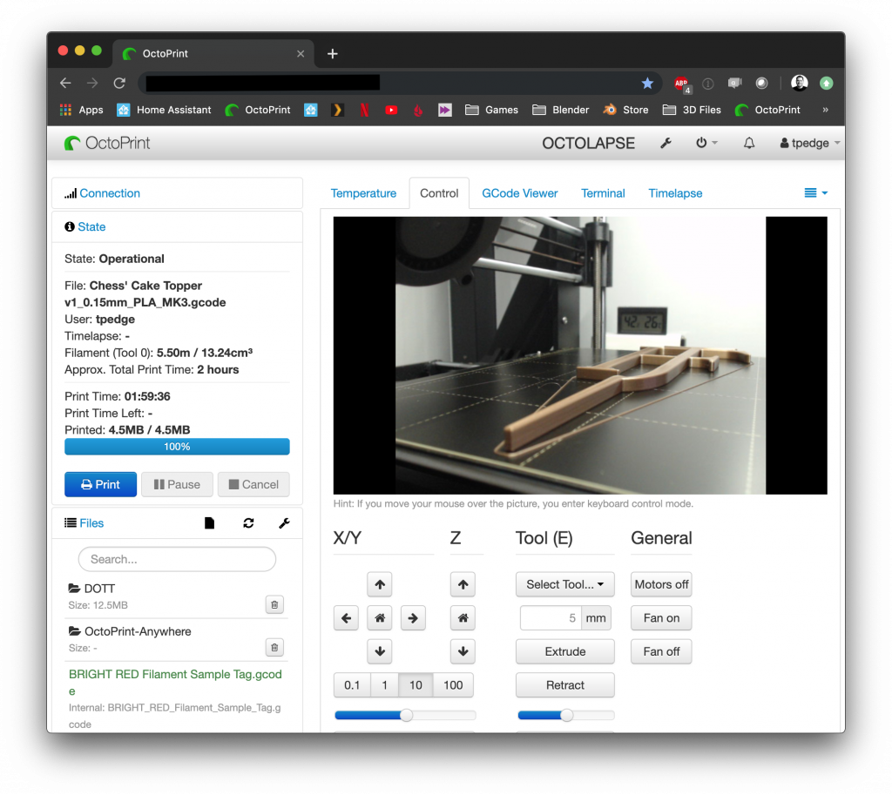Viewport: 892px width, 795px height.
Task: Set jog distance to 100
Action: click(x=453, y=685)
